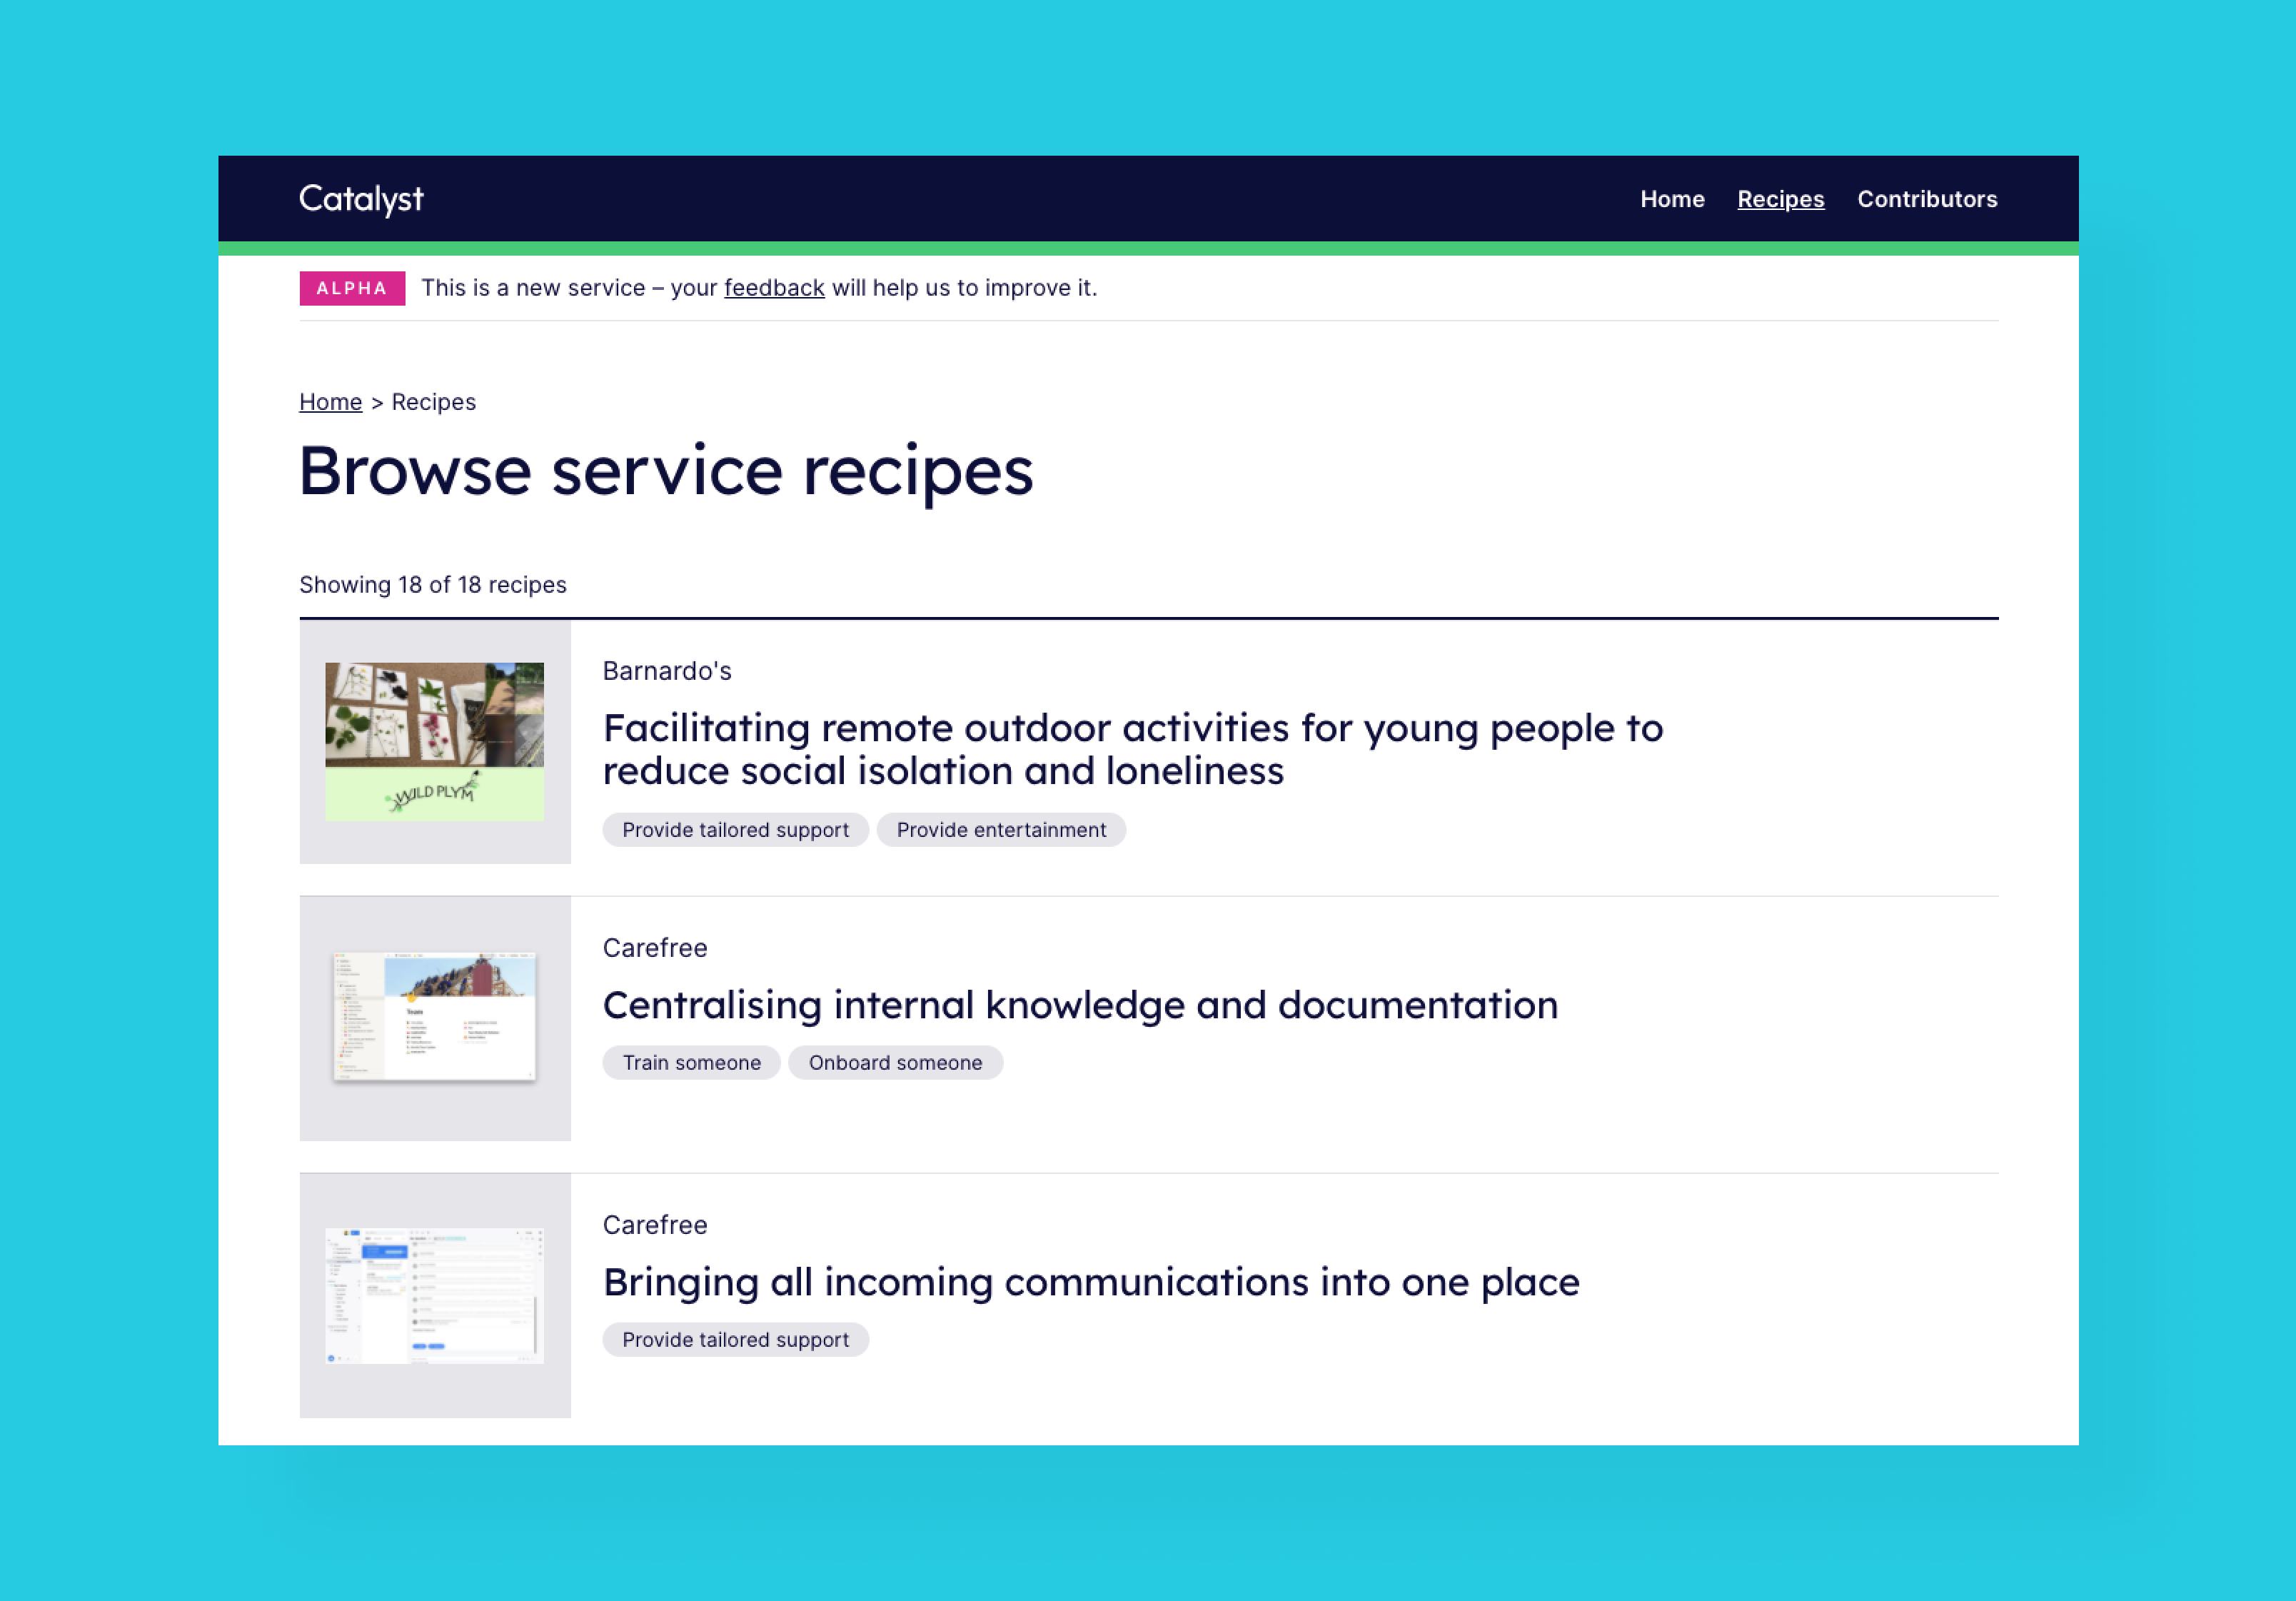The width and height of the screenshot is (2296, 1601).
Task: Filter by Provide entertainment tag
Action: point(1001,830)
